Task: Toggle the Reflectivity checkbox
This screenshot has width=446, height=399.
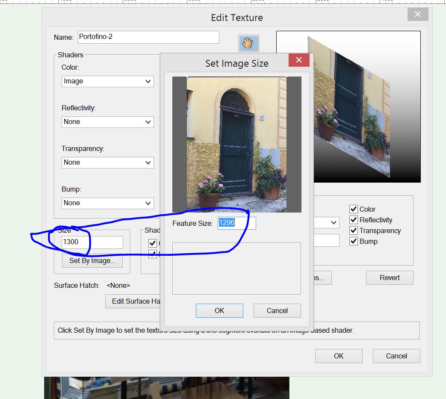Action: [354, 220]
